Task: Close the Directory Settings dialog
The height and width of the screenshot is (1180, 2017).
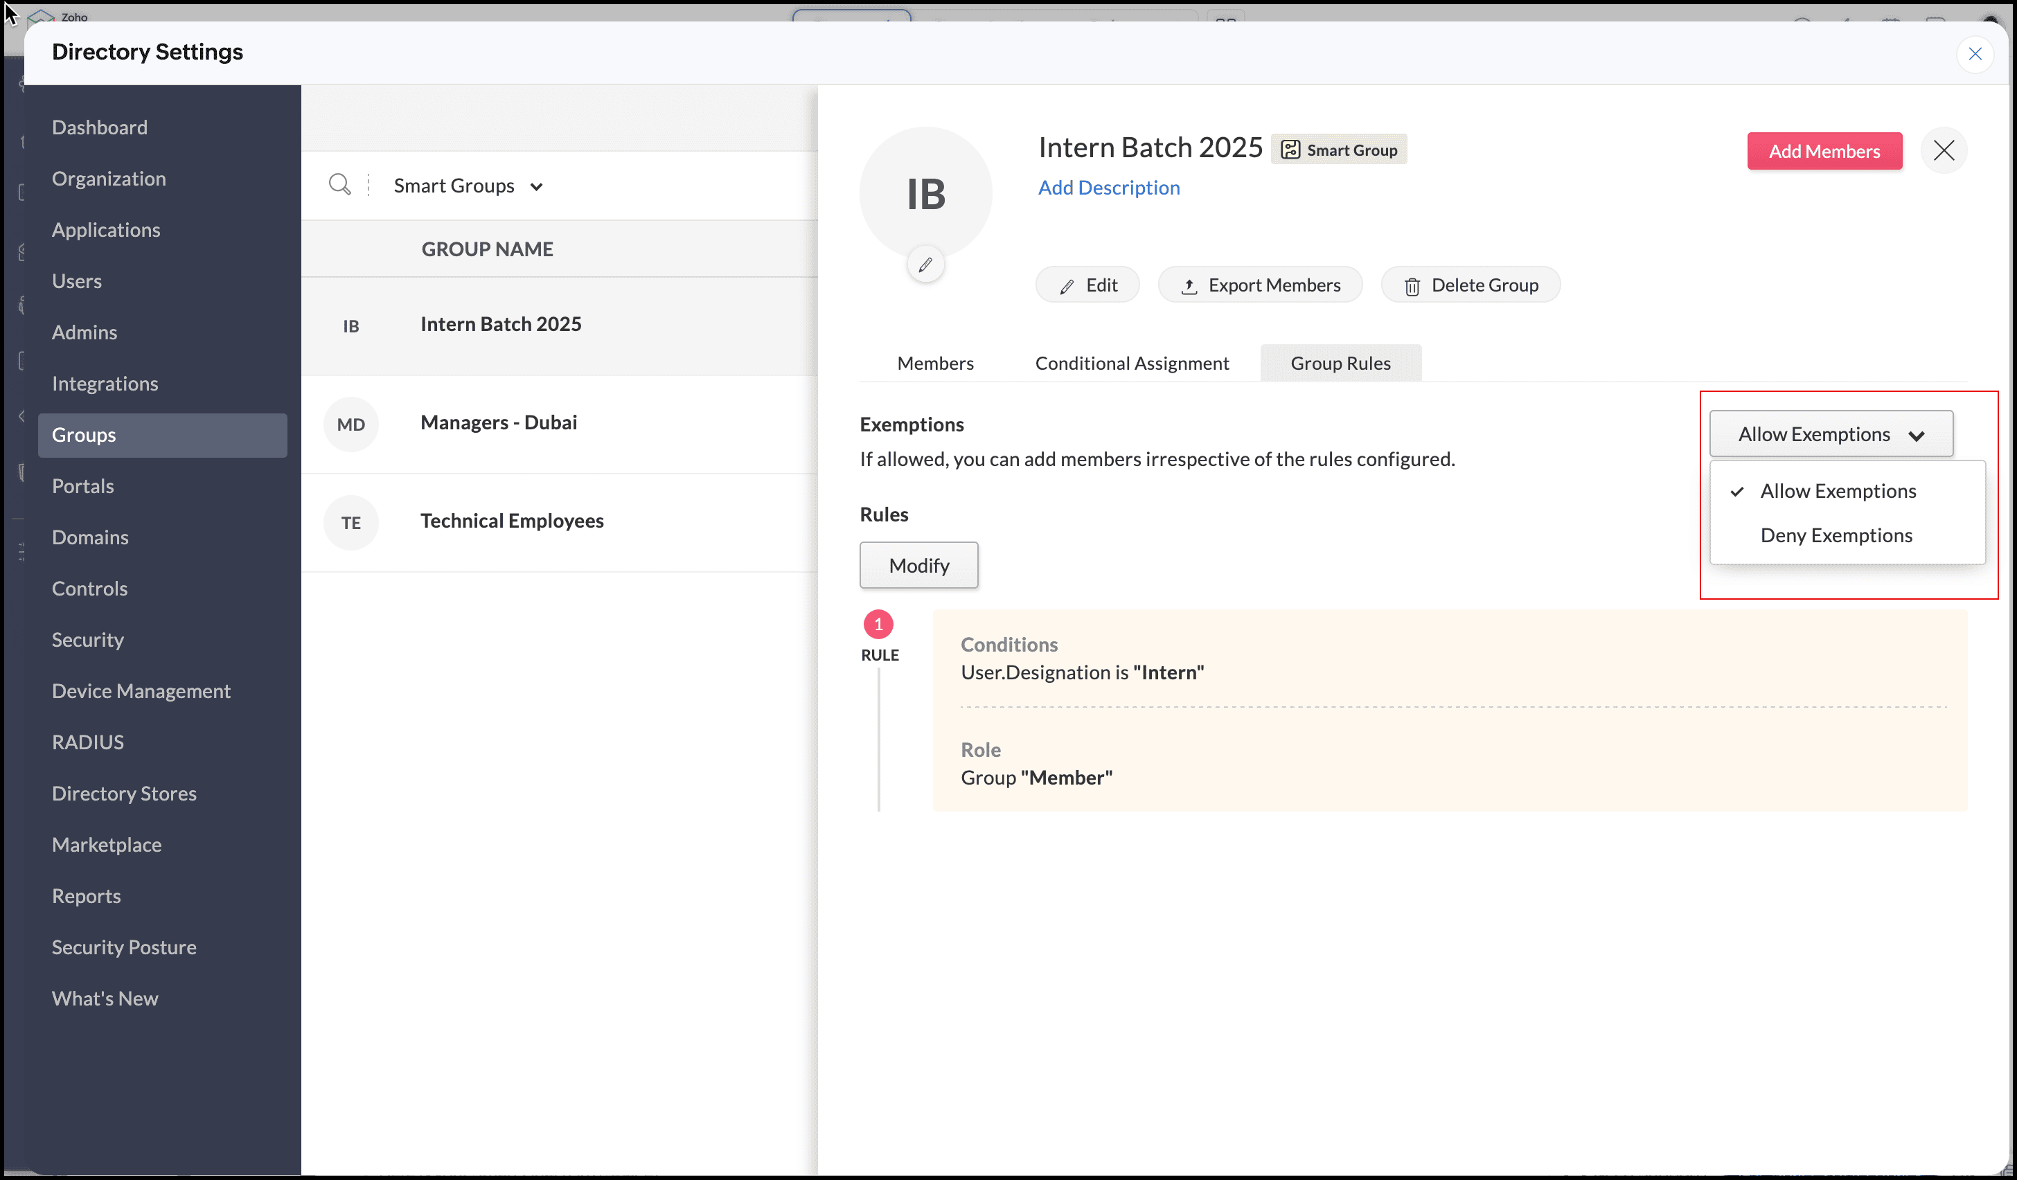Action: [x=1975, y=53]
